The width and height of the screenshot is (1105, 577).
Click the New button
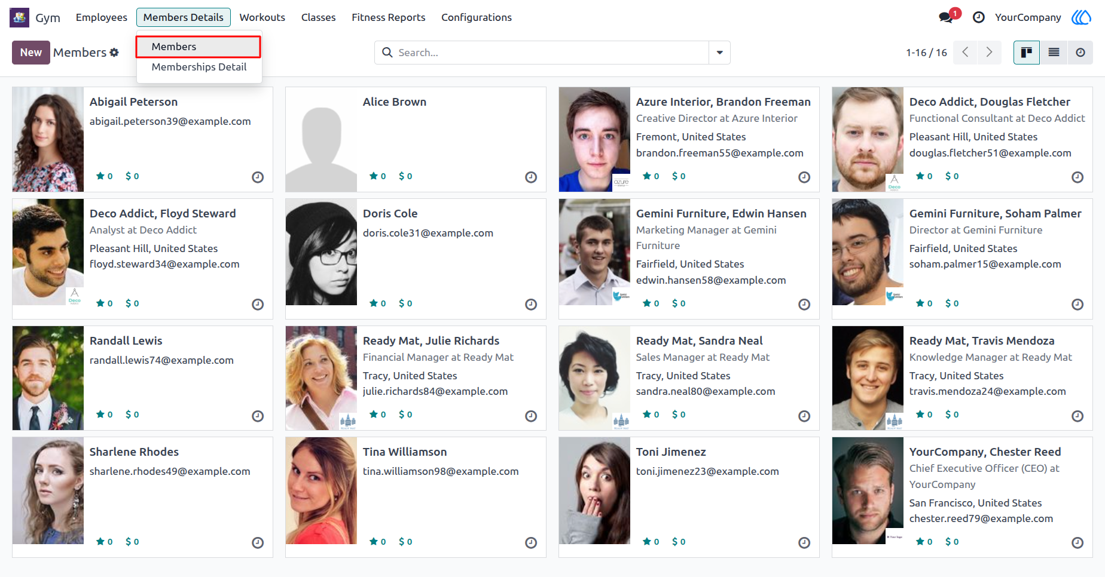[x=31, y=53]
